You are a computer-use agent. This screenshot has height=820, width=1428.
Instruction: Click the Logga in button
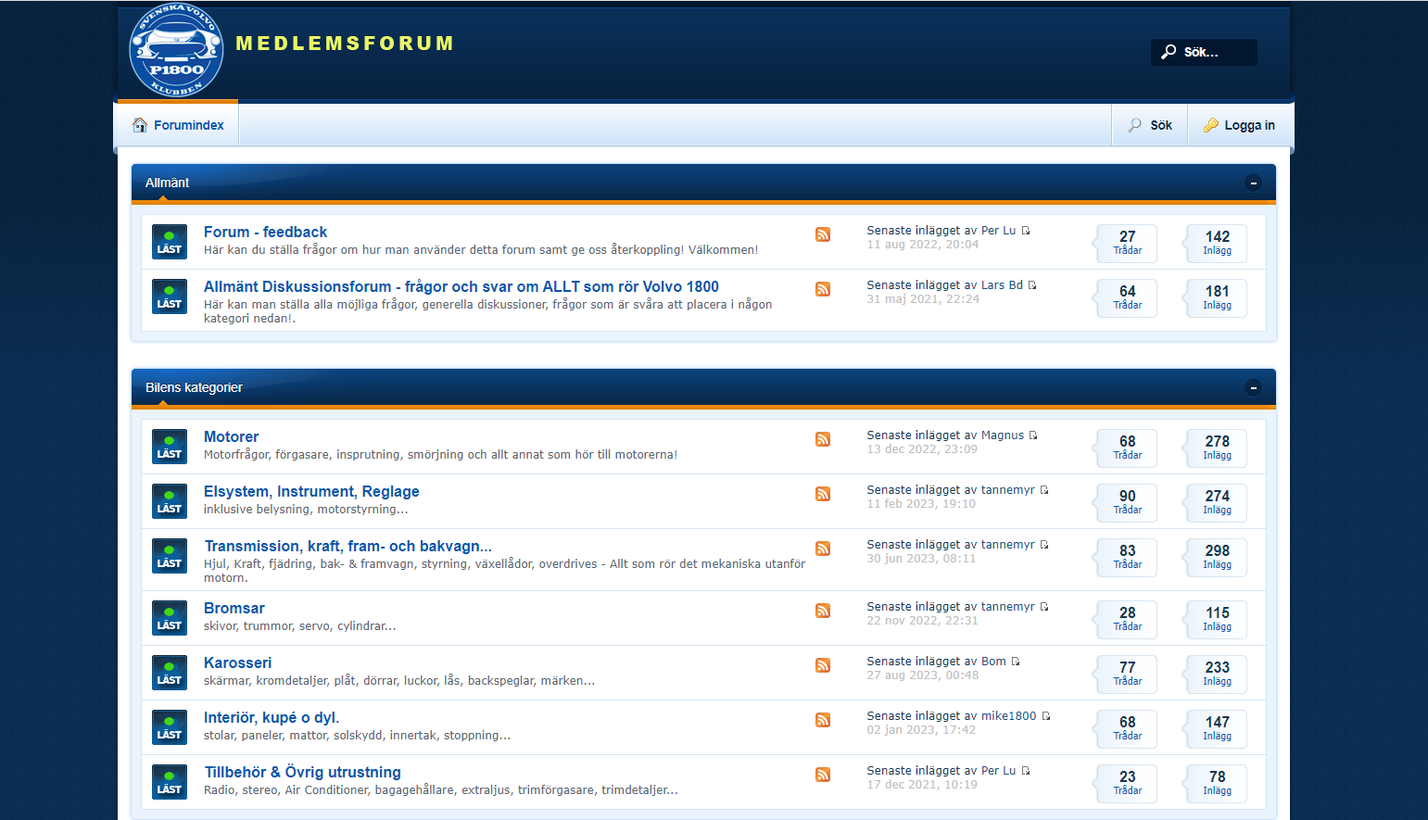[x=1239, y=125]
